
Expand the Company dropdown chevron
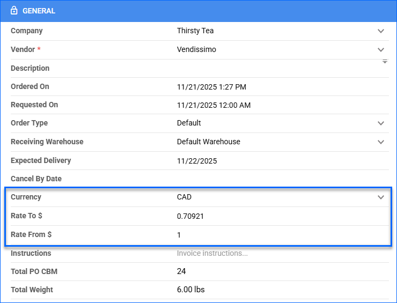tap(381, 31)
